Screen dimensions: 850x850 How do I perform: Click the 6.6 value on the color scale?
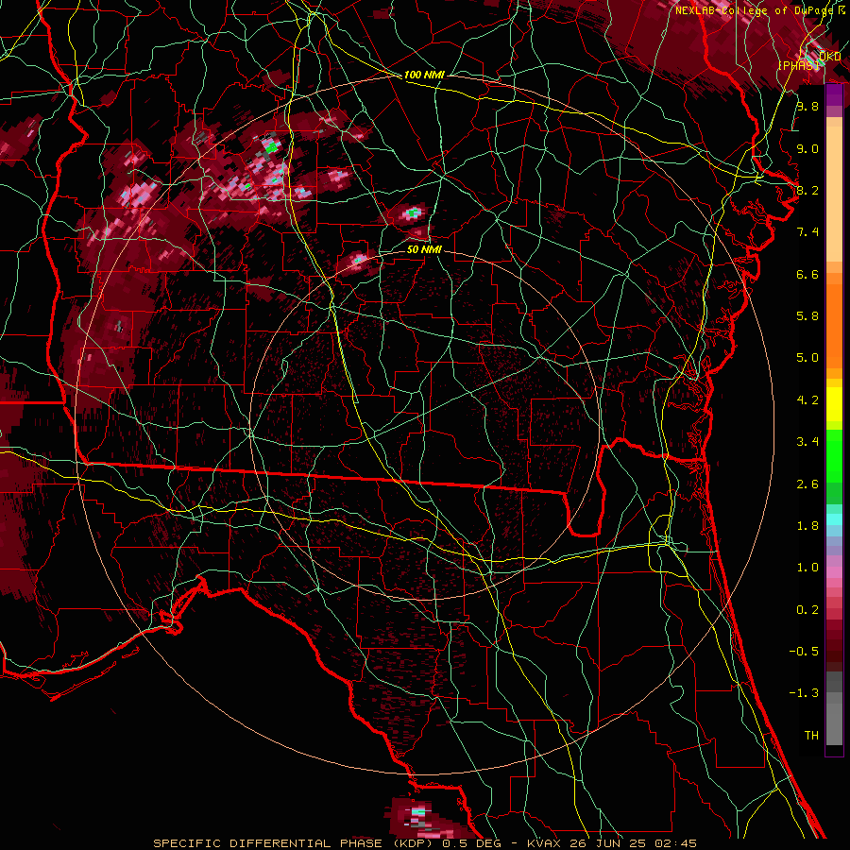pyautogui.click(x=807, y=274)
